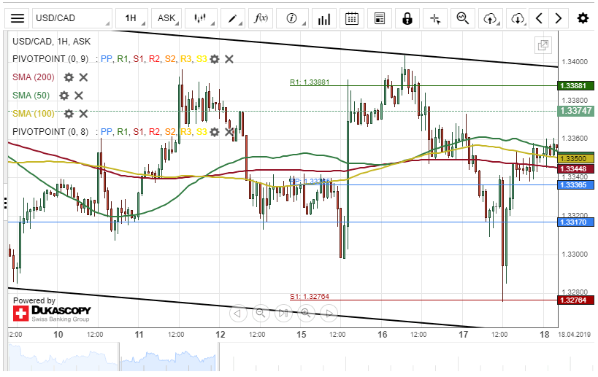Click the 1.33448 SMA price label

pos(575,168)
